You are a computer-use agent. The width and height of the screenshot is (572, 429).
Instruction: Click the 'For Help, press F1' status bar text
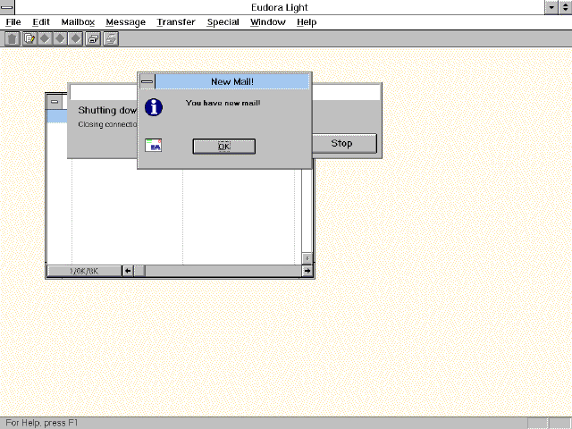[x=42, y=423]
